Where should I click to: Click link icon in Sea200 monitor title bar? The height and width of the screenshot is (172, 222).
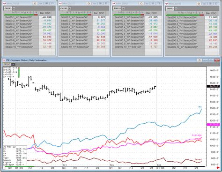pos(204,3)
